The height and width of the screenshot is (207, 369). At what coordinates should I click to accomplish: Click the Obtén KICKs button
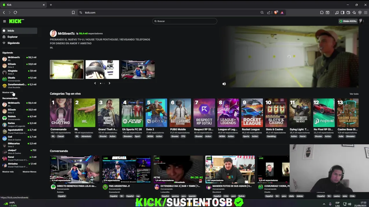348,21
